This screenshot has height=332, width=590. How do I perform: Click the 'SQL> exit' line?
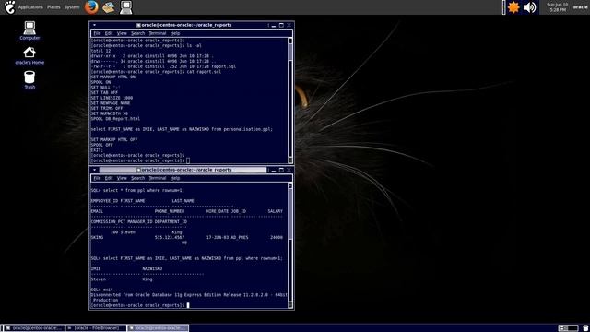click(102, 290)
